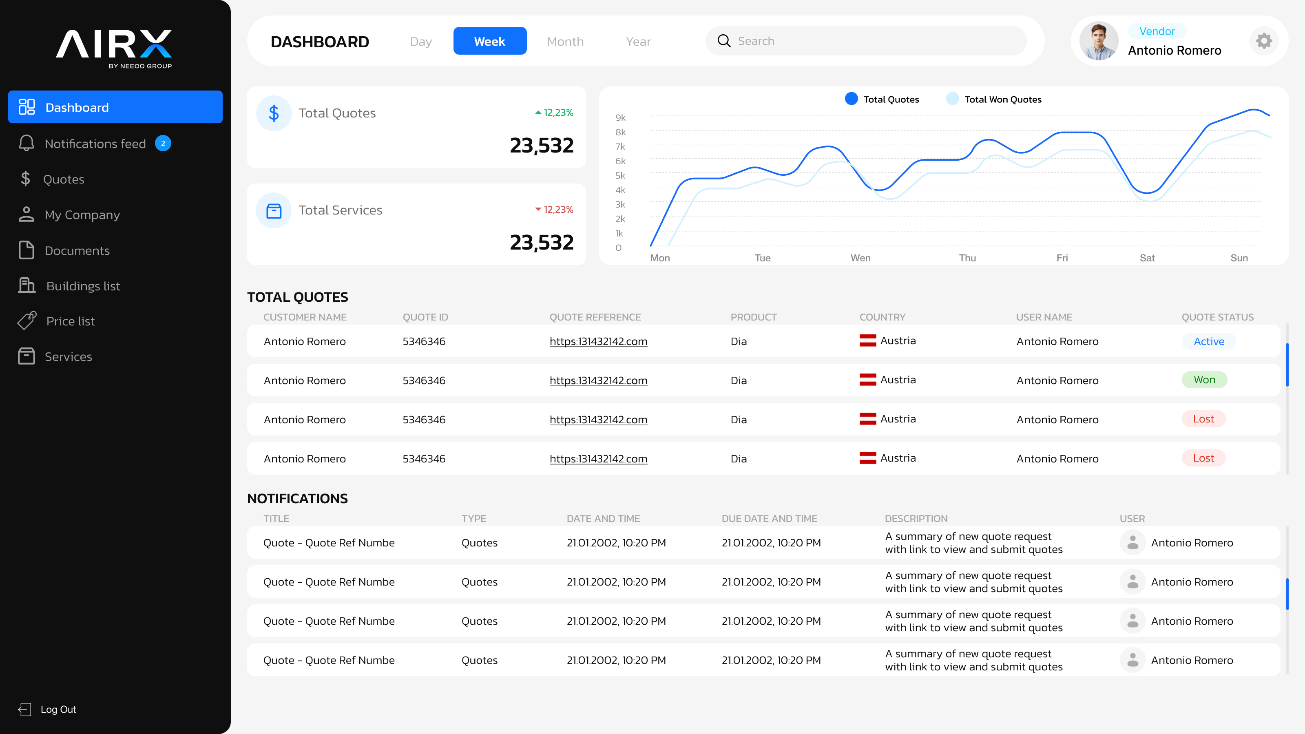Click the green 12,23% change in Total Quotes
1305x734 pixels.
[x=554, y=113]
